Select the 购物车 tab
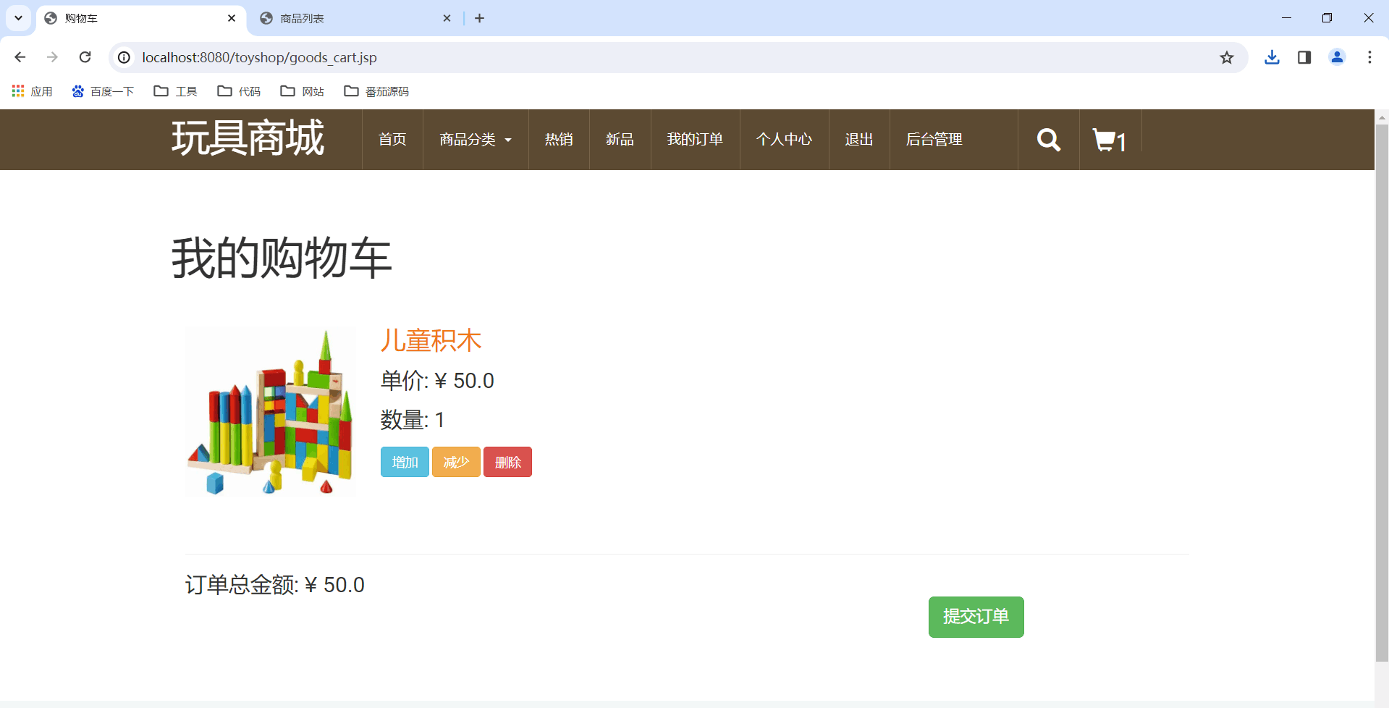1389x708 pixels. pos(141,18)
